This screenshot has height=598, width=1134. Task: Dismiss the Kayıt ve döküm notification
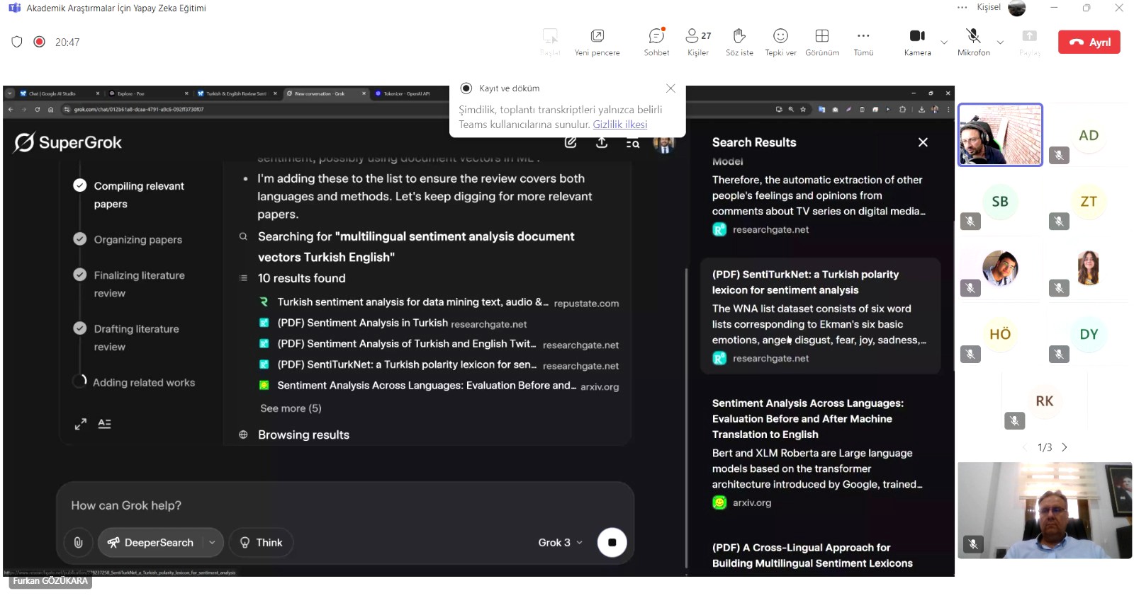pyautogui.click(x=670, y=88)
